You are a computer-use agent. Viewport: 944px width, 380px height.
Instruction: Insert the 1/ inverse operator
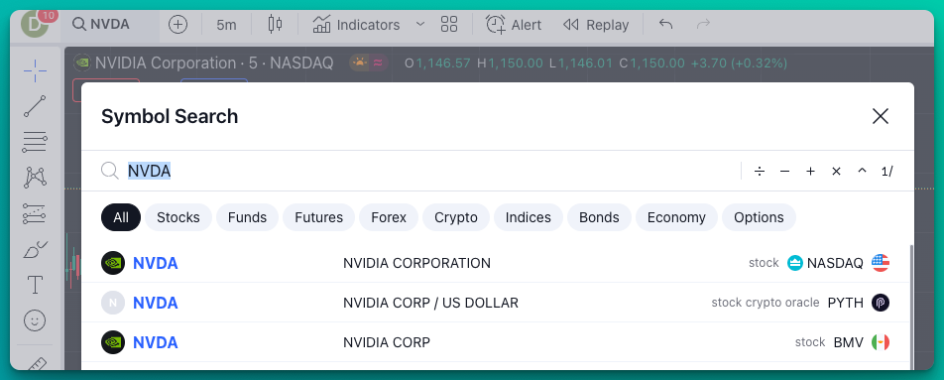click(886, 172)
